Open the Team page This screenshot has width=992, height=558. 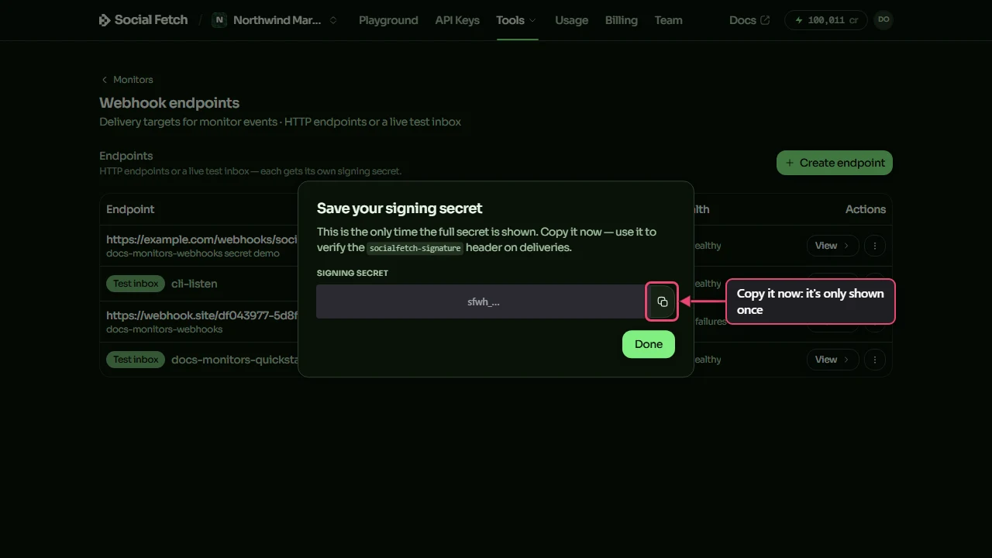pyautogui.click(x=668, y=20)
